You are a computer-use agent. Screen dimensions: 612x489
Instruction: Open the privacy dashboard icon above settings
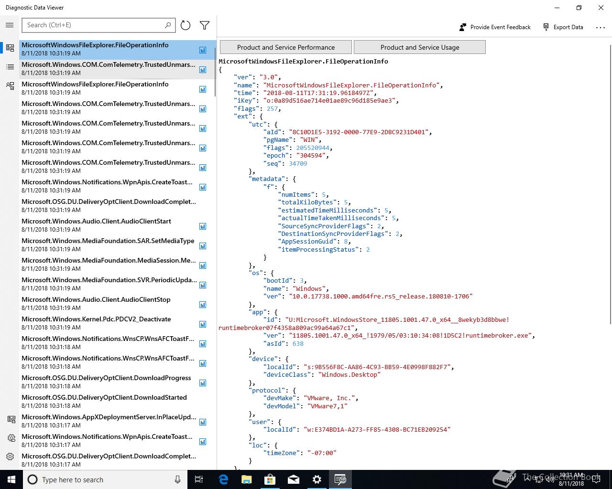[x=11, y=419]
